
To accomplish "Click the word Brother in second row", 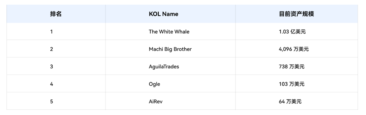I will click(x=183, y=49).
